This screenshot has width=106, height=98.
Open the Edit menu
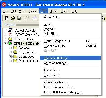tap(13, 11)
